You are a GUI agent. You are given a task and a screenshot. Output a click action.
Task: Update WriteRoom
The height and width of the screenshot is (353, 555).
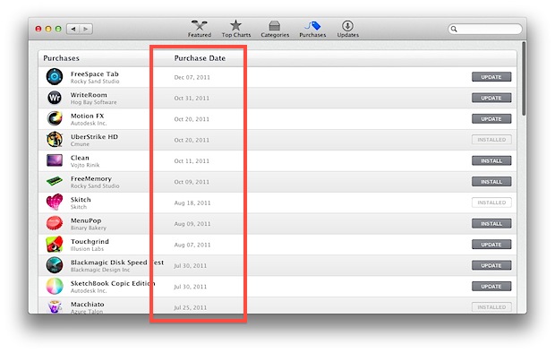(x=491, y=98)
